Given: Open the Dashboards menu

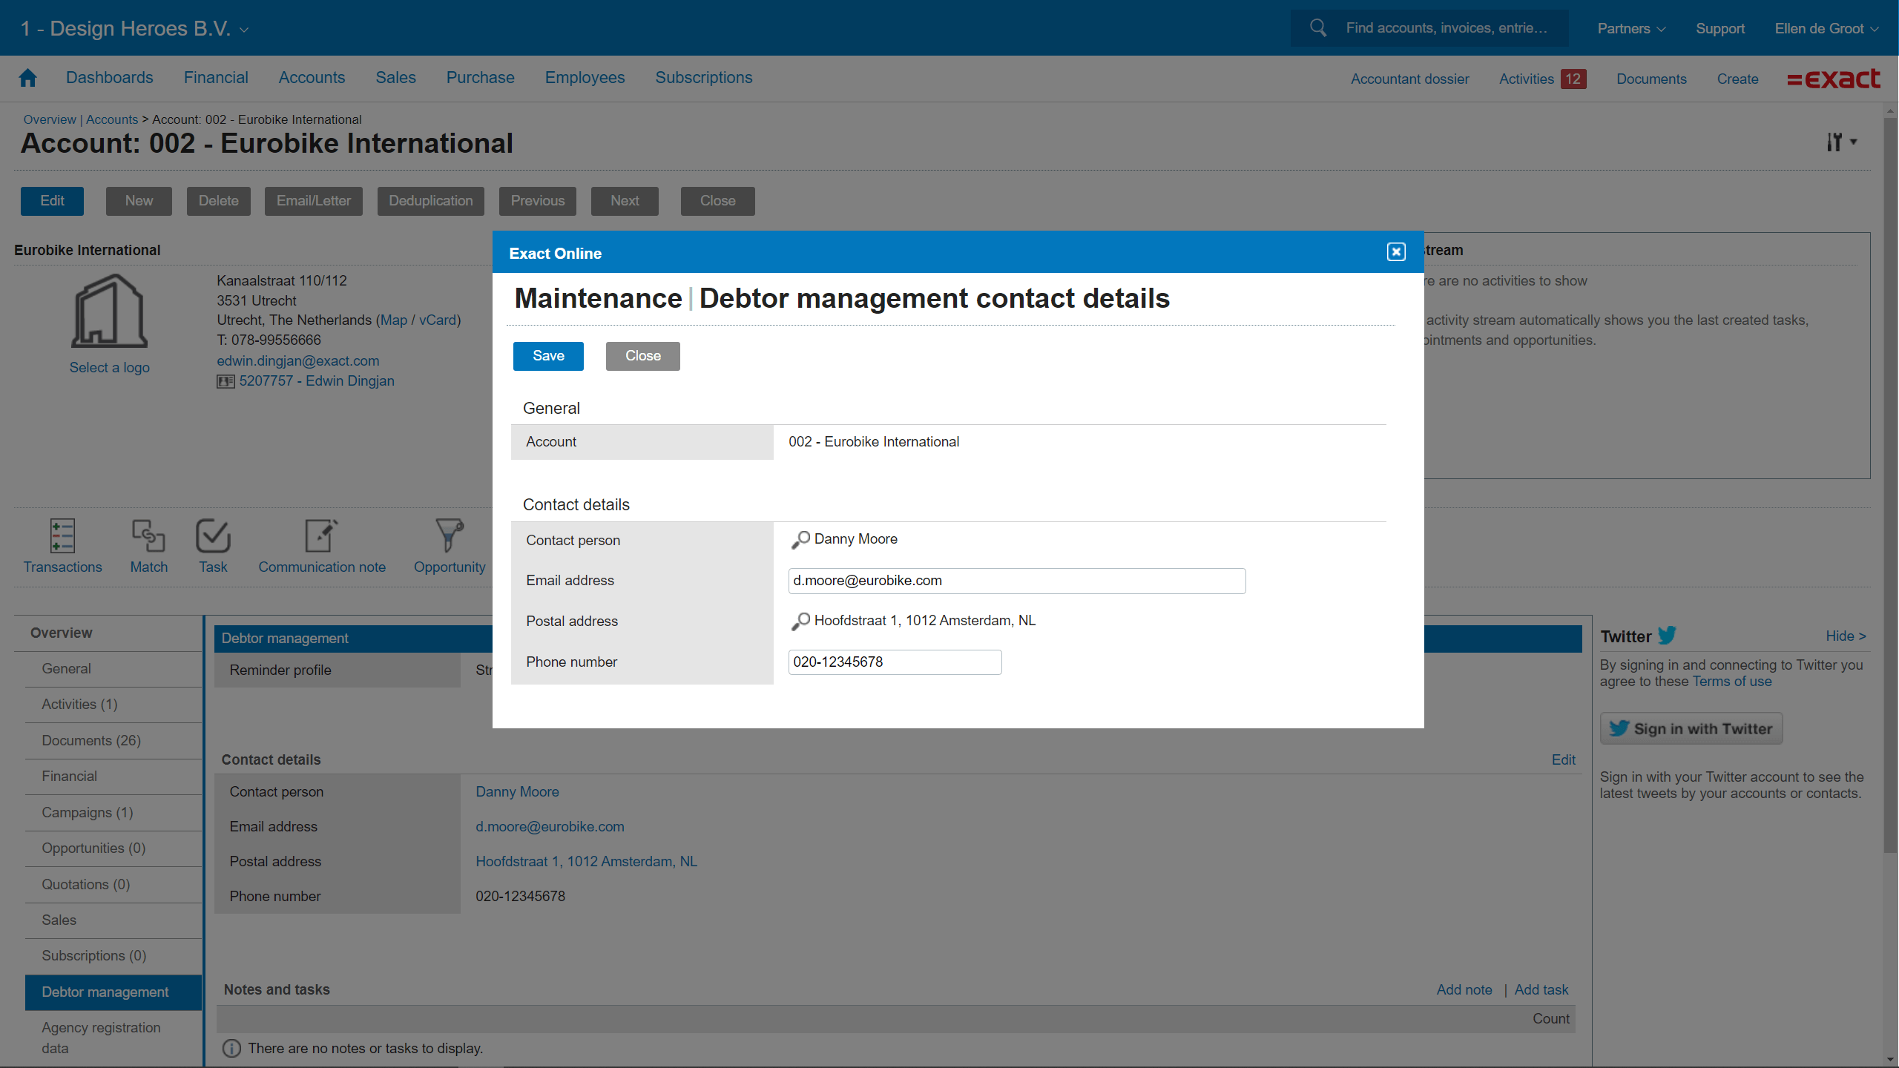Looking at the screenshot, I should point(110,77).
